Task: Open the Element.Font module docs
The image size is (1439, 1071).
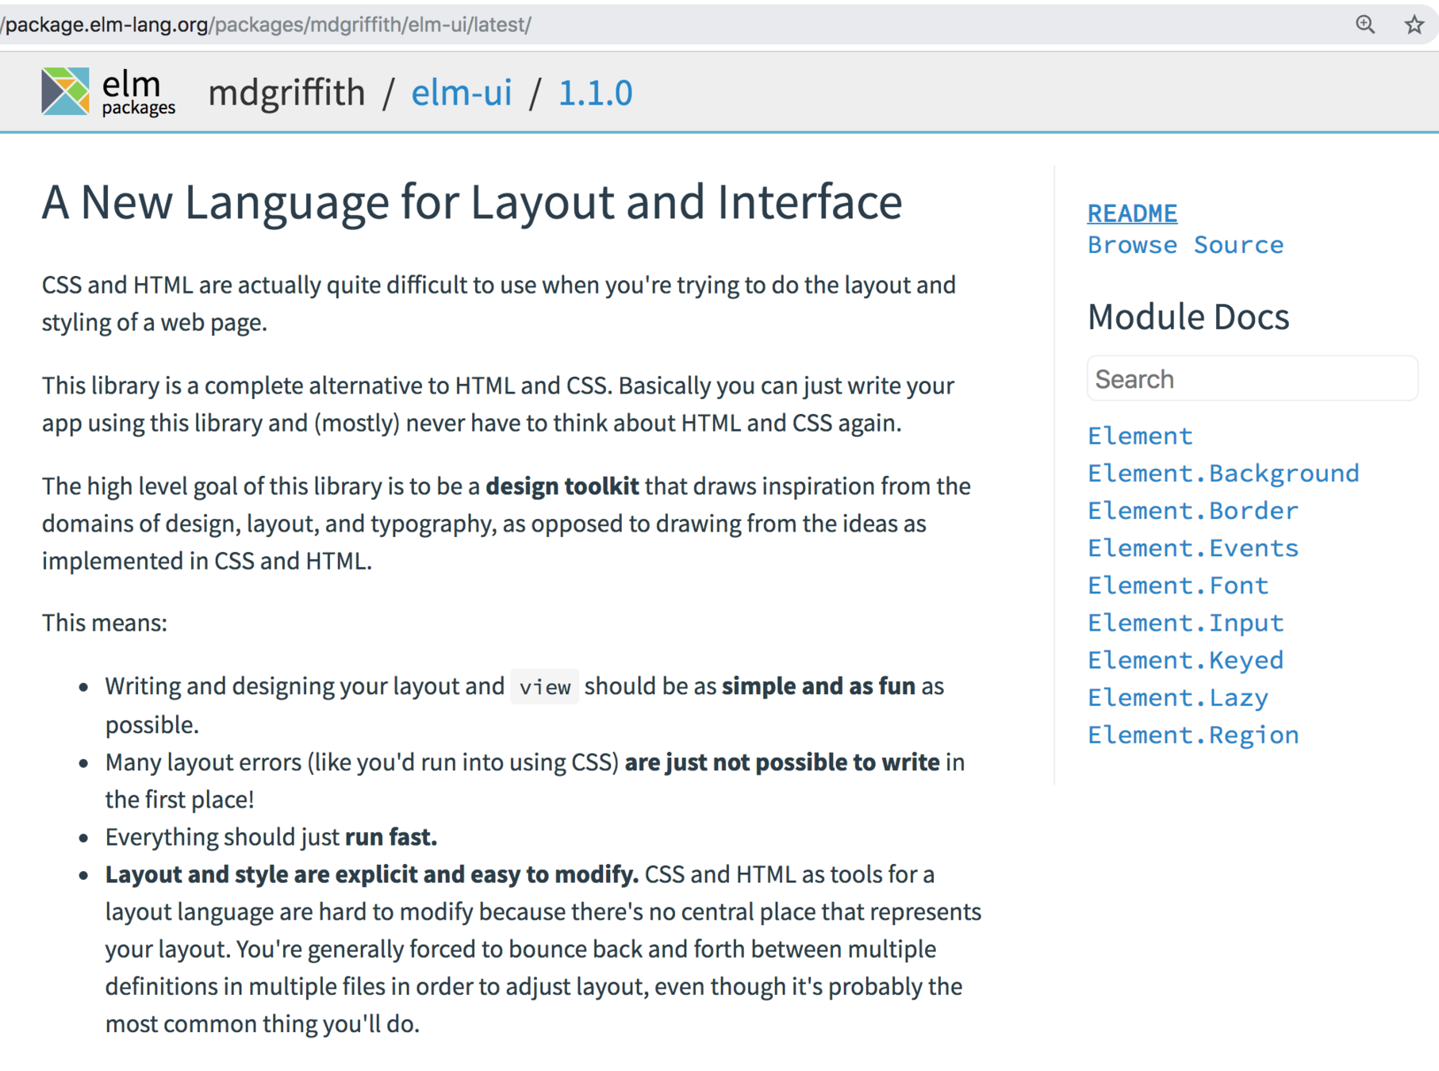Action: click(x=1178, y=585)
